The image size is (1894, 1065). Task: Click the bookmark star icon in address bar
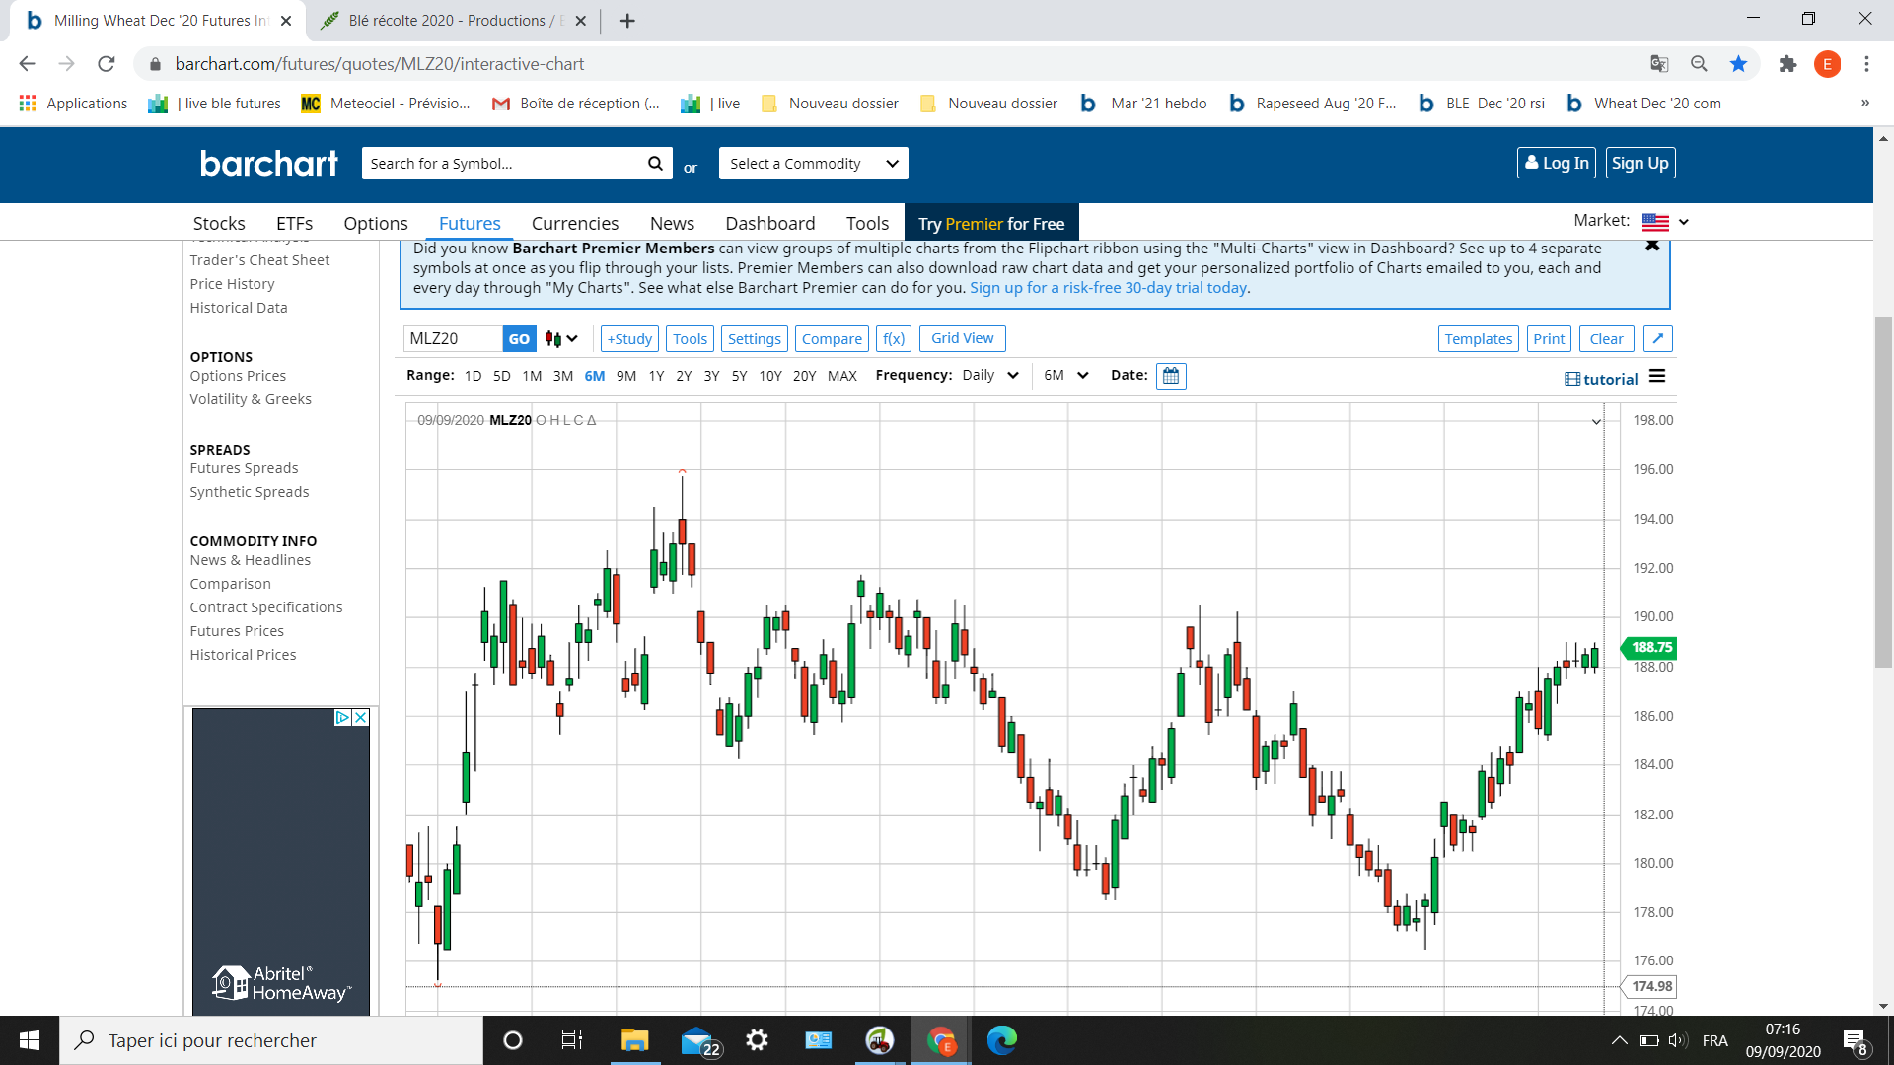[1738, 64]
